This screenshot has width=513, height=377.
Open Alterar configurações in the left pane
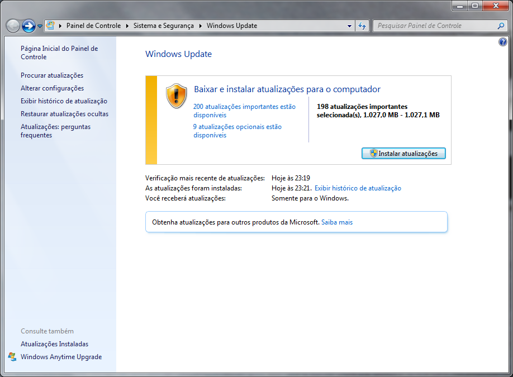[52, 88]
